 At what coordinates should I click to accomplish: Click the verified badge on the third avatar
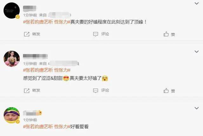pyautogui.click(x=18, y=121)
